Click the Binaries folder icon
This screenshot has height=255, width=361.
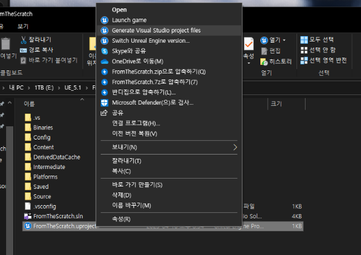28,127
